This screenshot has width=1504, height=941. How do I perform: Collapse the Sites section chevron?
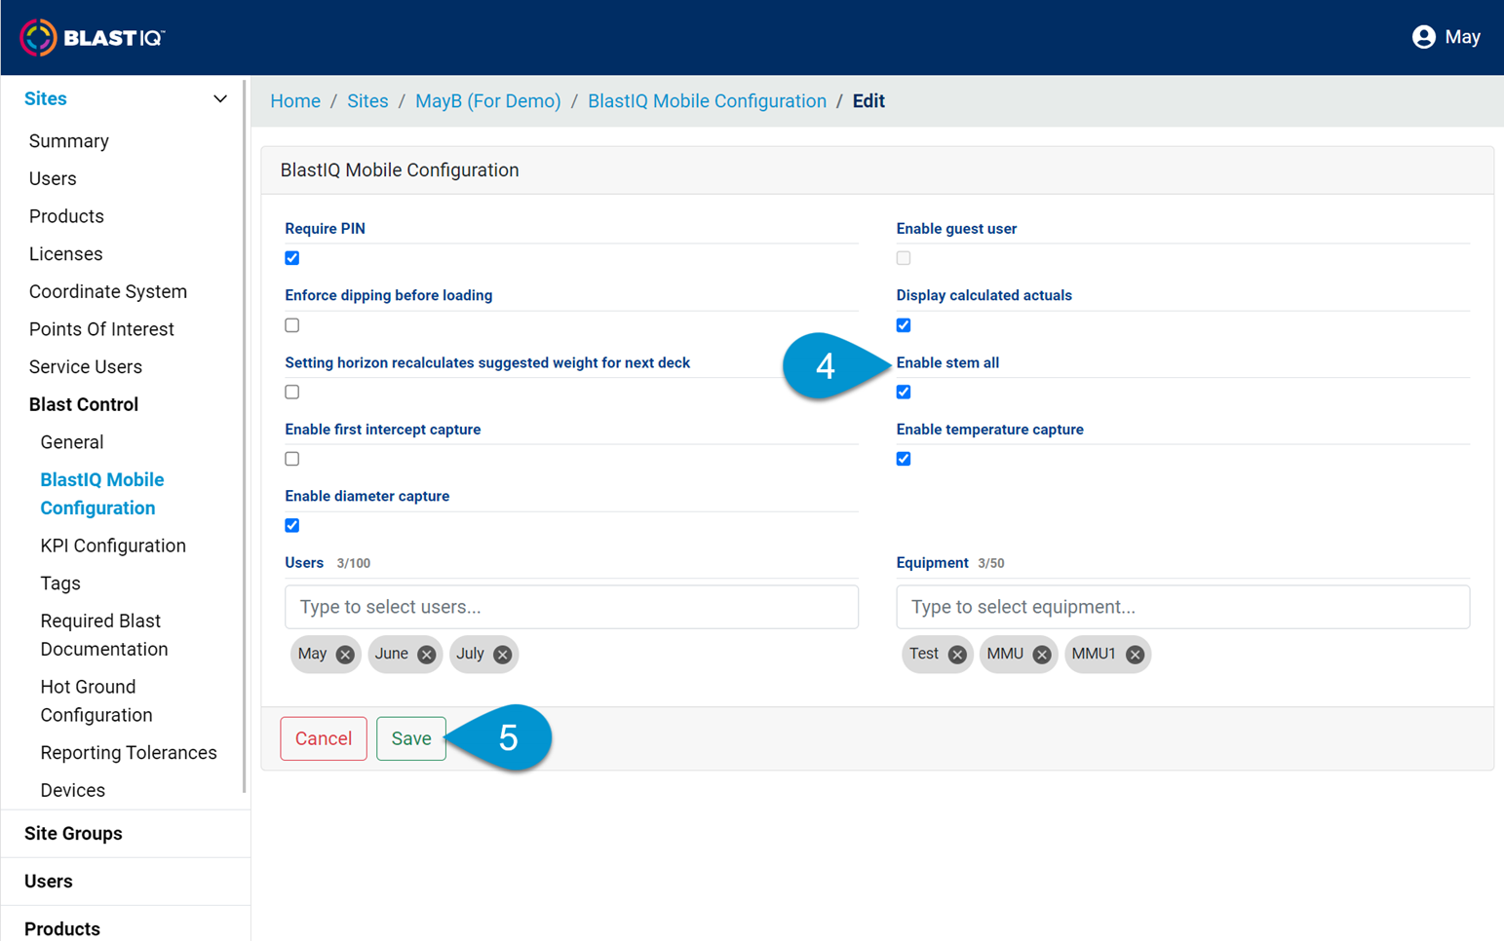pos(220,99)
